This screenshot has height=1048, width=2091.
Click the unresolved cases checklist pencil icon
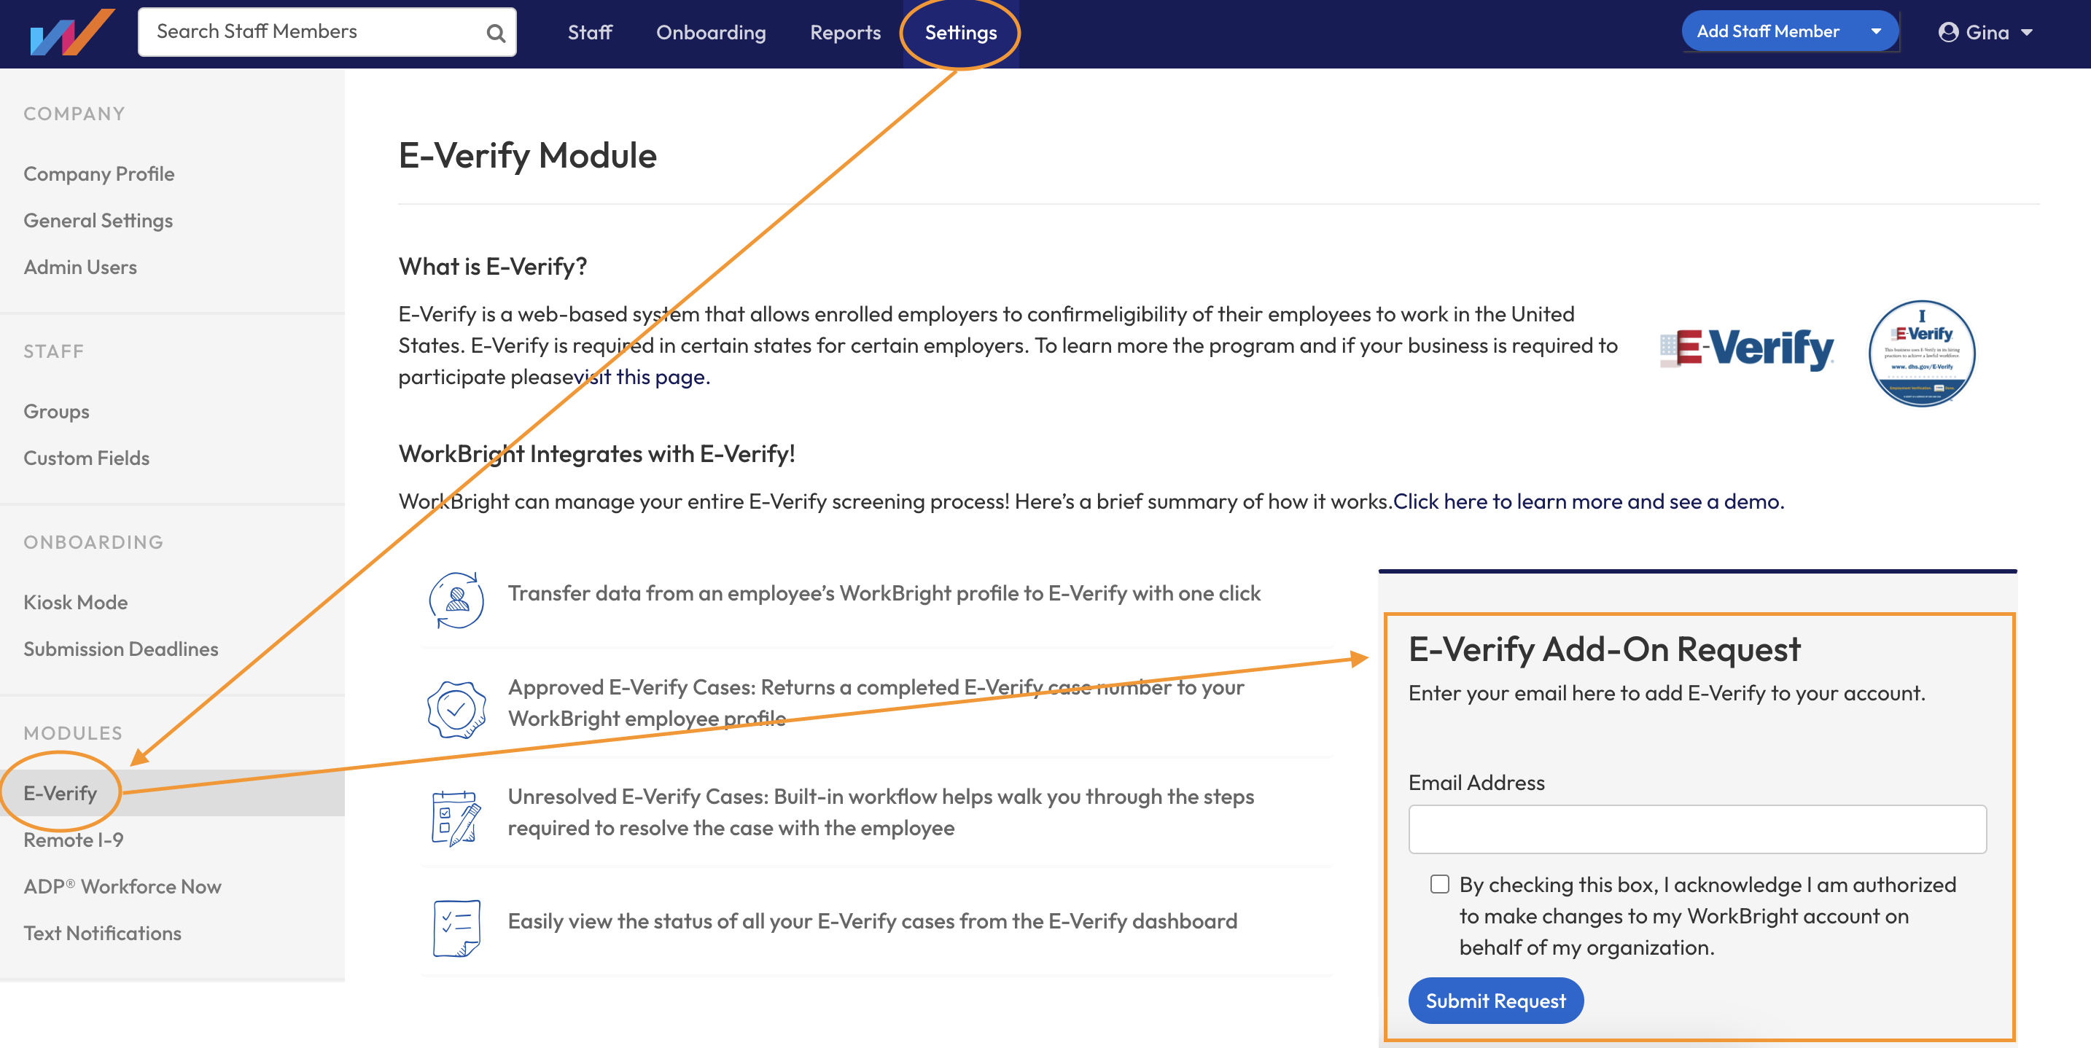point(456,818)
